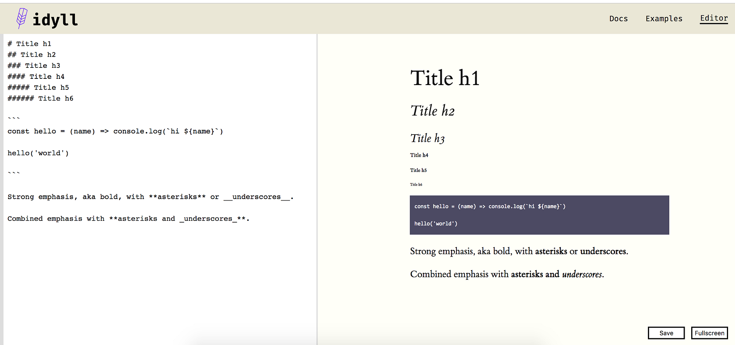The width and height of the screenshot is (735, 345).
Task: Click 'const hello' in the rendered code block
Action: [490, 206]
